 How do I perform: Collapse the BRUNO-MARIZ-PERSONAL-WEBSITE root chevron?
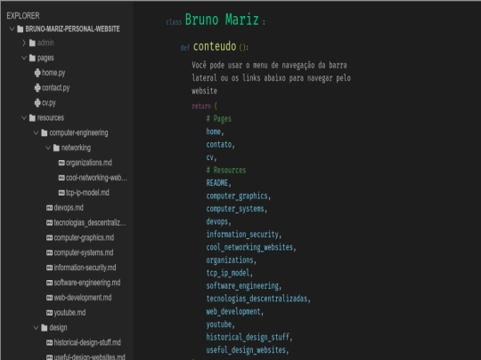point(12,29)
